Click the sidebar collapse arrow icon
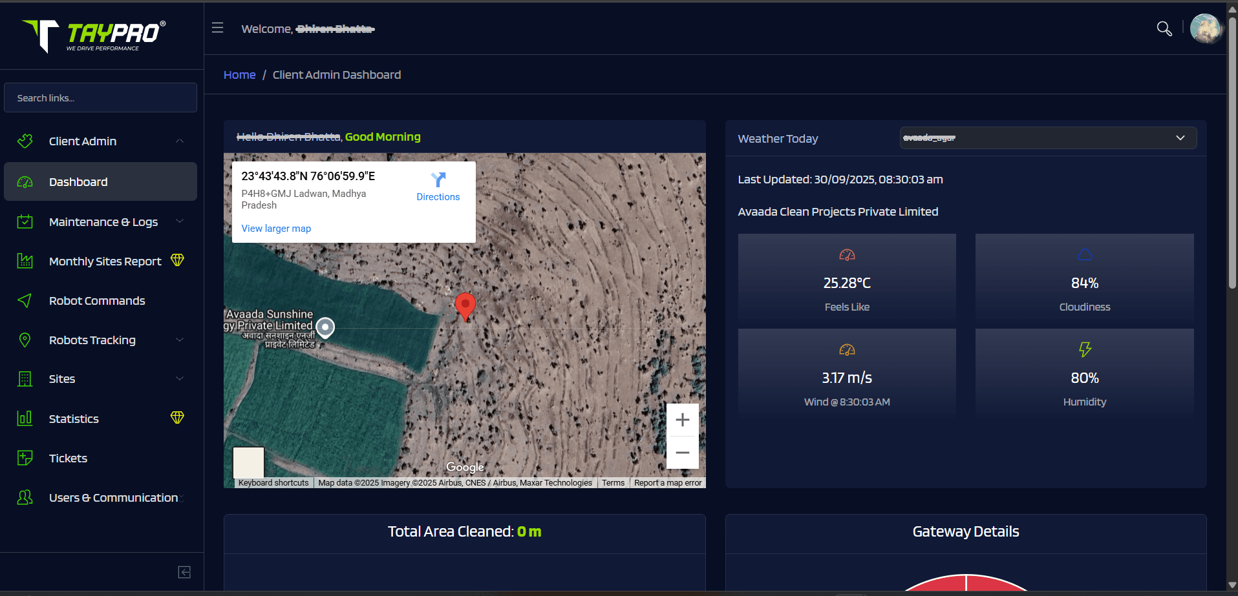 pyautogui.click(x=184, y=572)
